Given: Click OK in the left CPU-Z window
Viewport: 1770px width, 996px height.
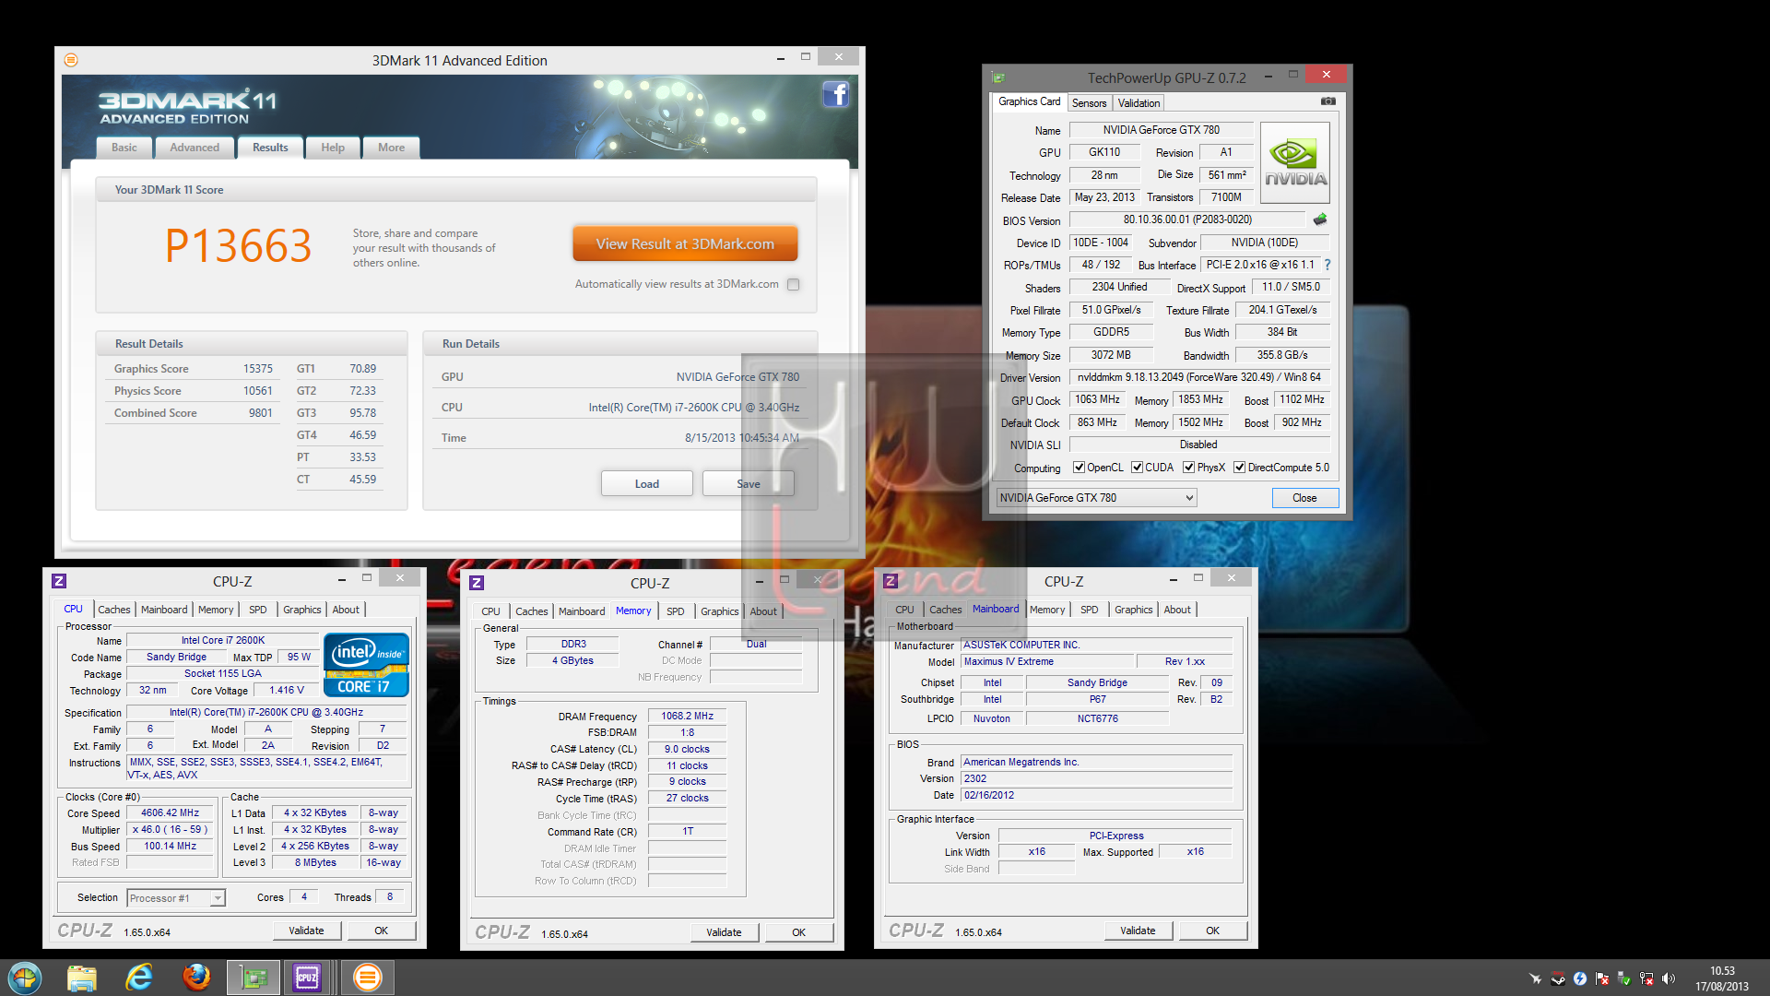Looking at the screenshot, I should click(x=381, y=931).
